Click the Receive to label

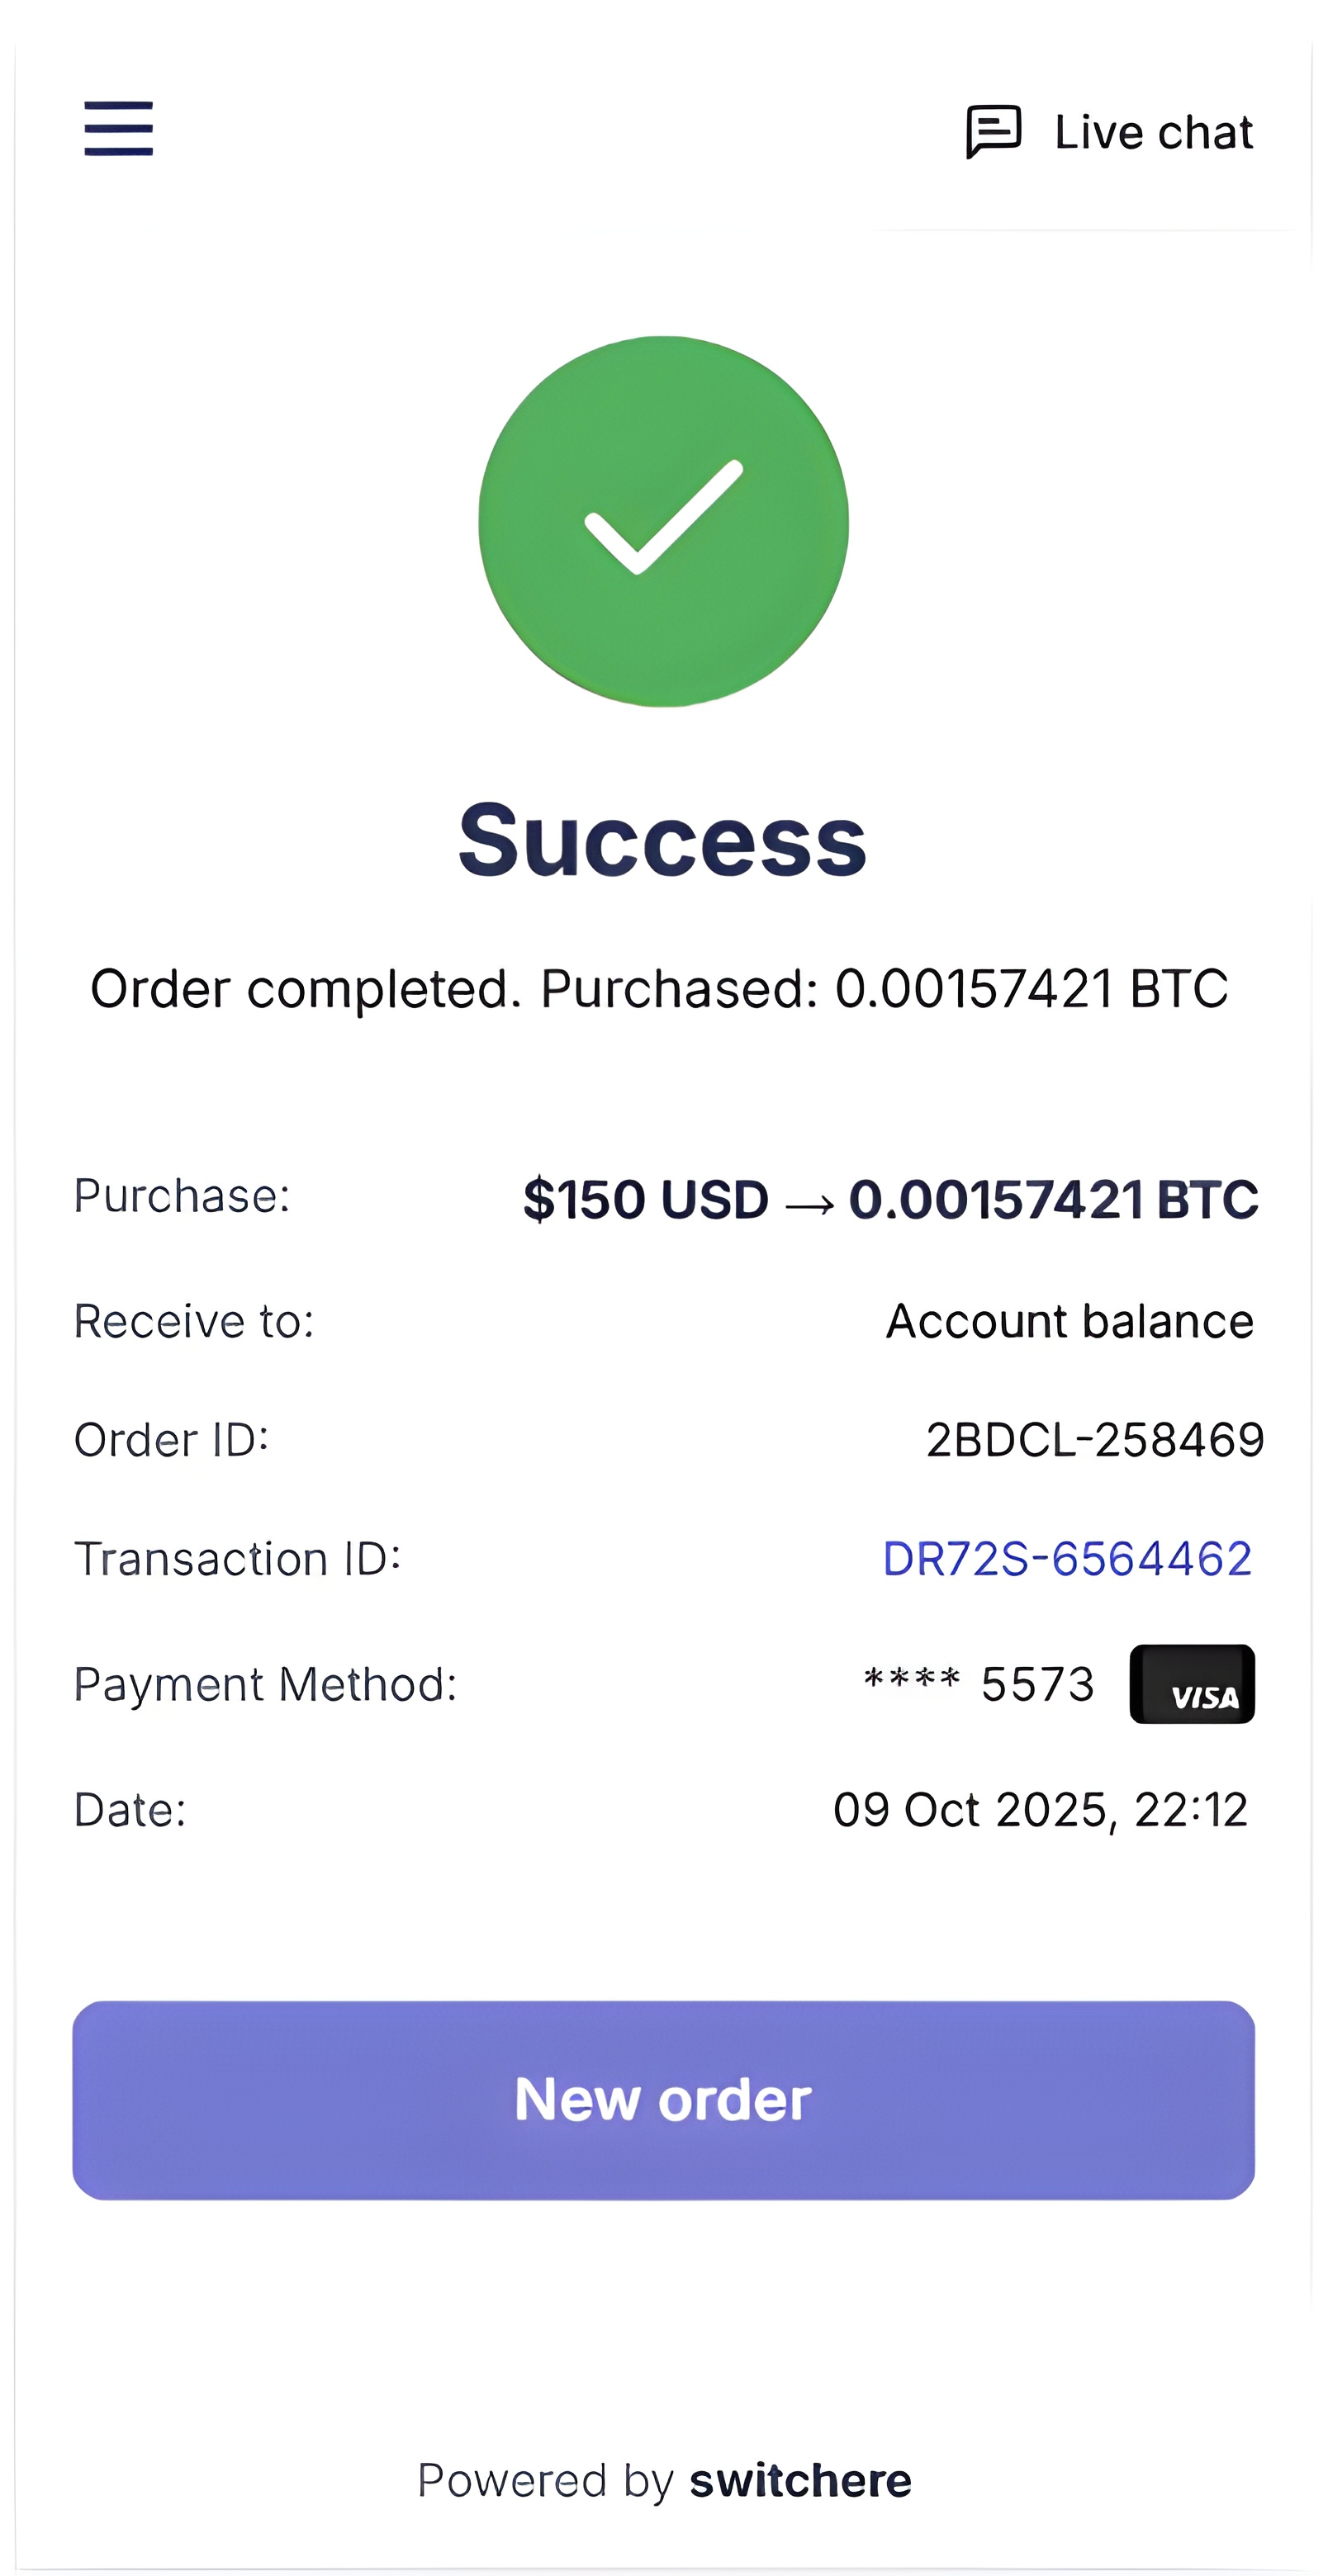194,1321
